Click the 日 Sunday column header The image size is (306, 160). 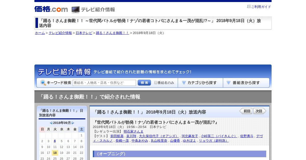[x=42, y=130]
